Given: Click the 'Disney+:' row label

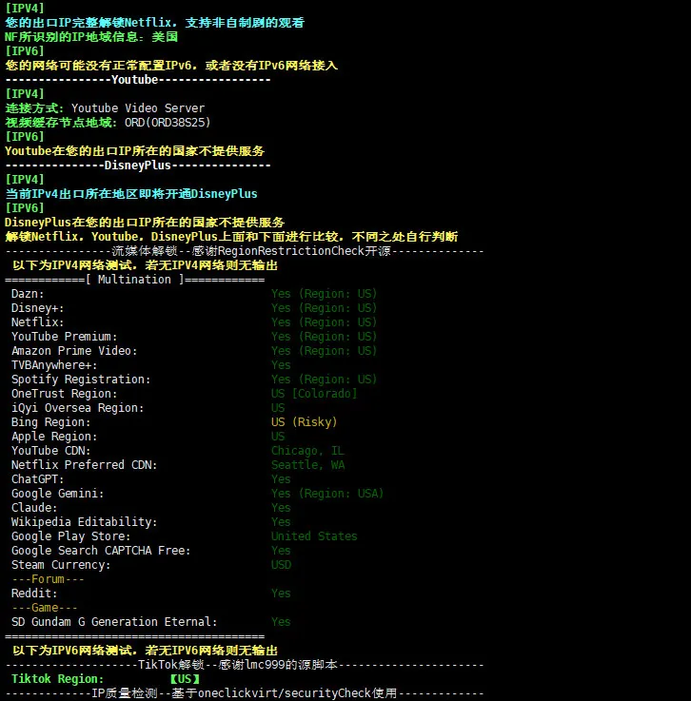Looking at the screenshot, I should point(37,308).
